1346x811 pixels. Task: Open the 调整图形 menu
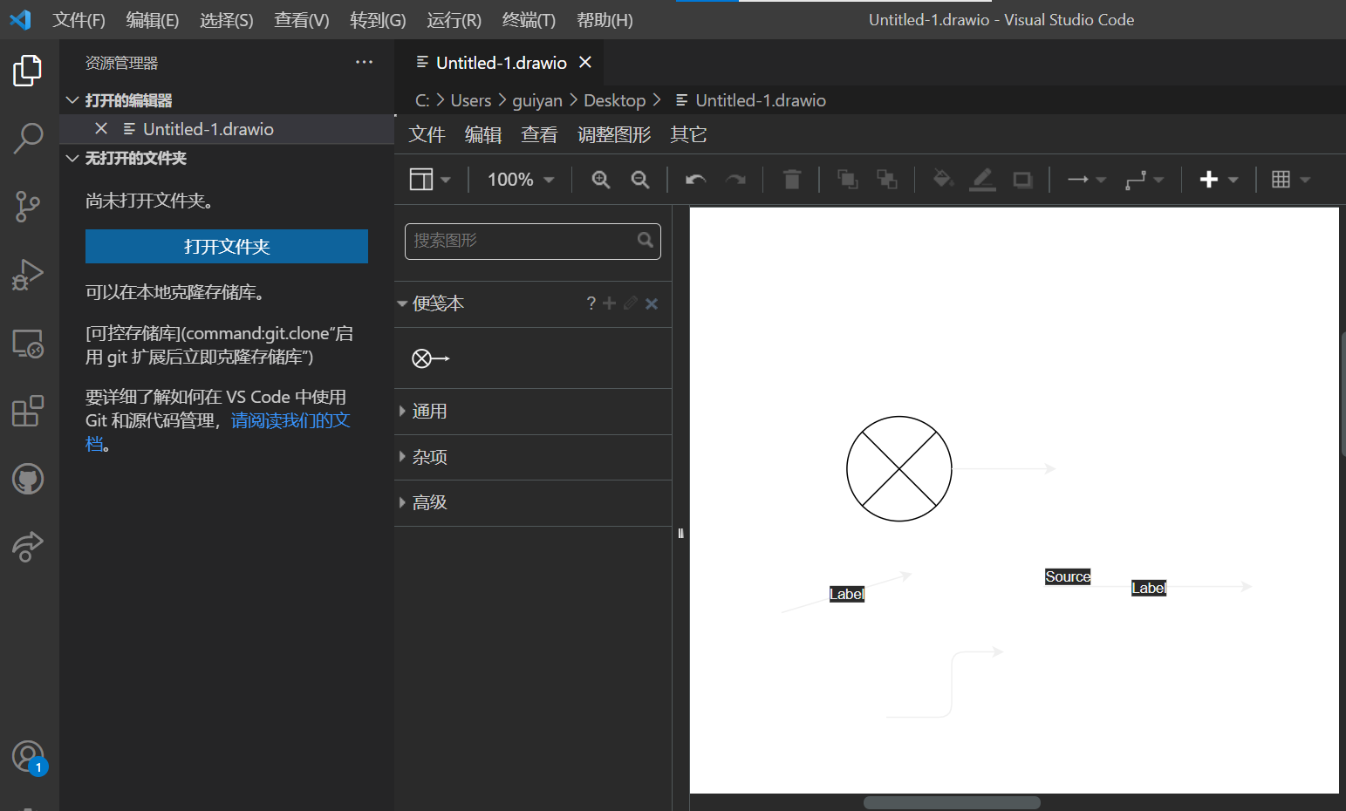click(x=614, y=134)
